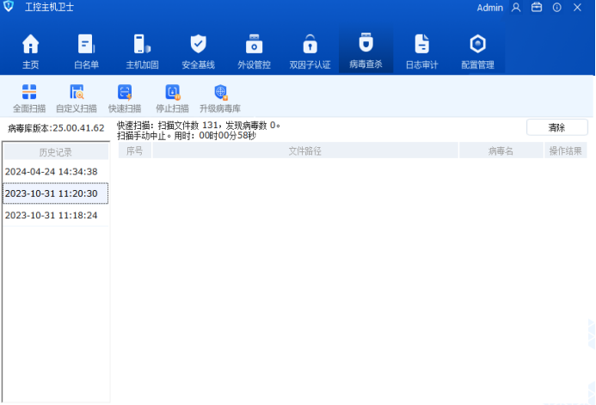Open 配置管理 configuration management
Screen dimensions: 596x405
click(477, 51)
